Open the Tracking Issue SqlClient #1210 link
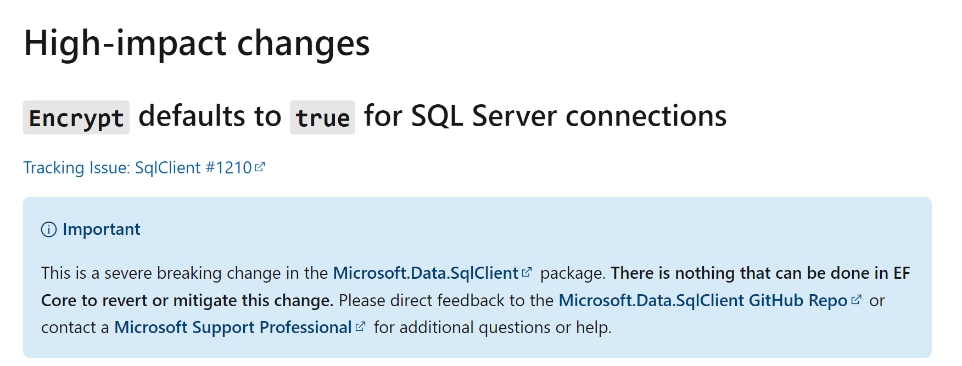This screenshot has height=366, width=962. coord(137,168)
